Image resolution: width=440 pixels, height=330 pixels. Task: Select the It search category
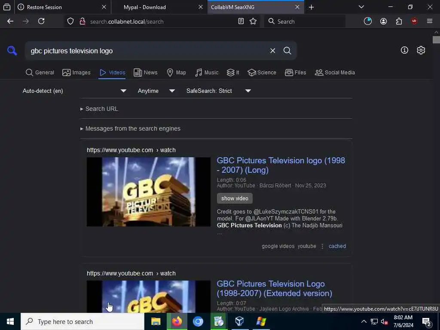point(233,73)
